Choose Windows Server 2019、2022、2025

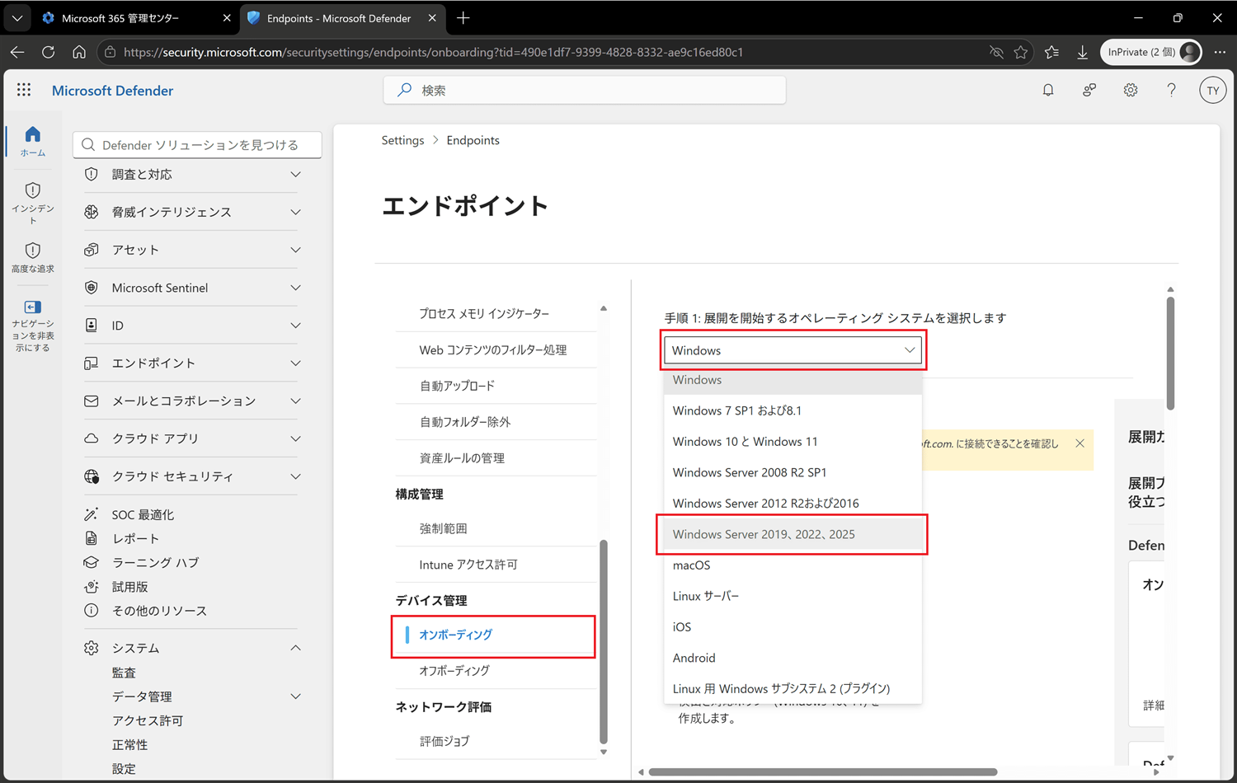(793, 534)
